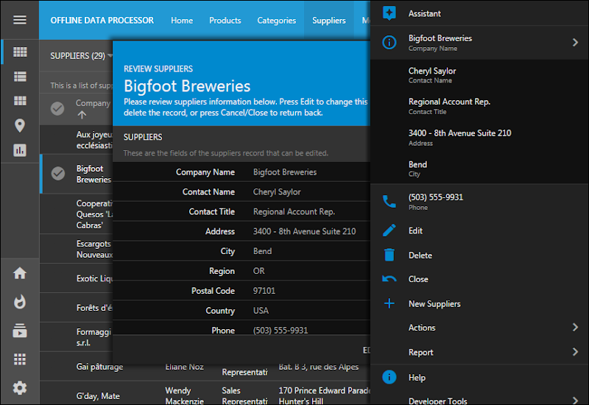Viewport: 589px width, 405px height.
Task: Expand the Suppliers (29) dropdown arrow
Action: [110, 56]
